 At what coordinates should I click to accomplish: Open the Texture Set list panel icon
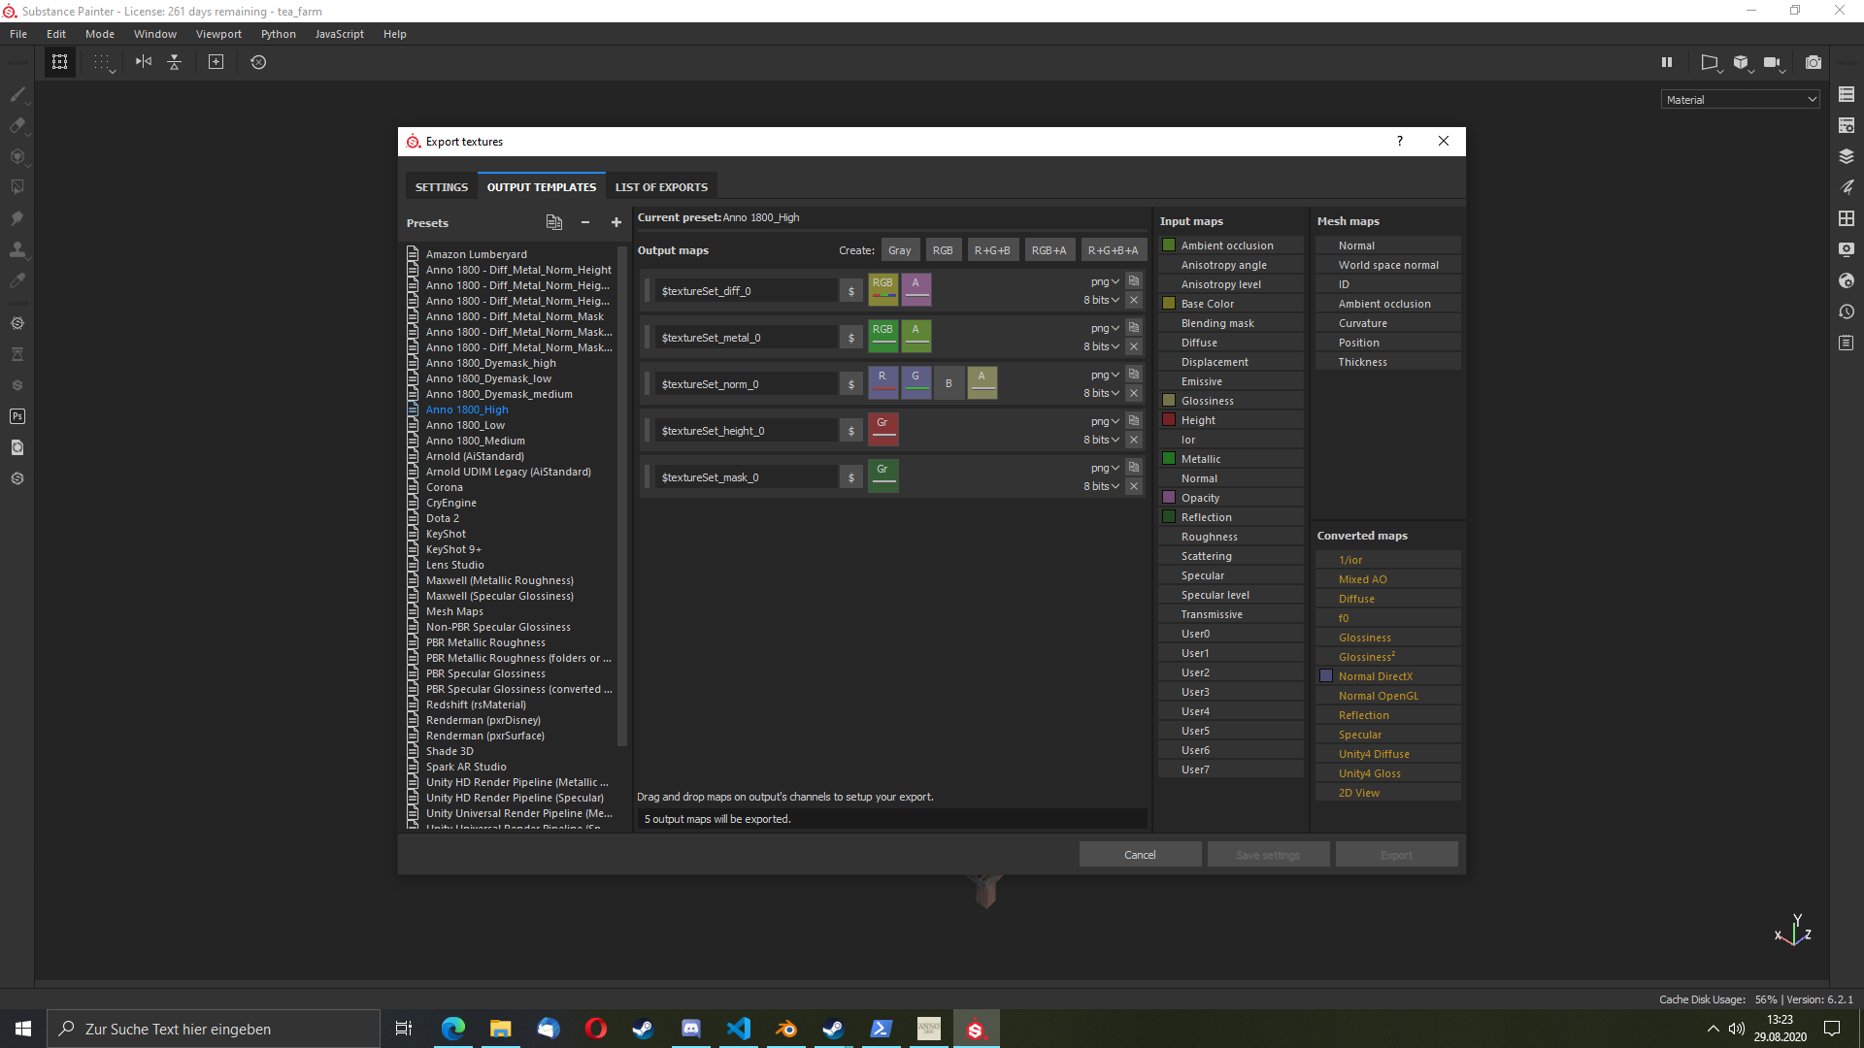pos(1847,94)
